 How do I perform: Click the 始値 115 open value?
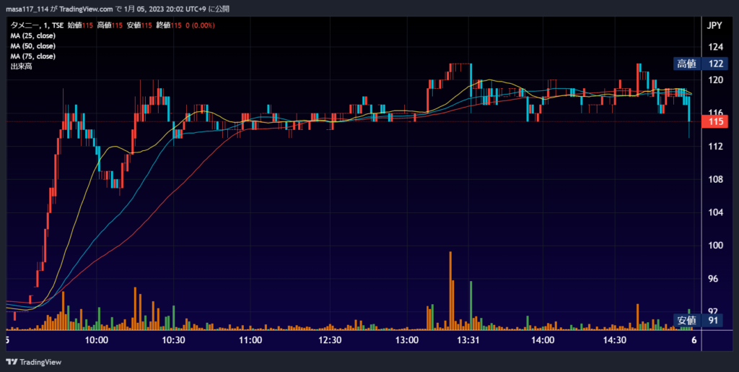(81, 25)
